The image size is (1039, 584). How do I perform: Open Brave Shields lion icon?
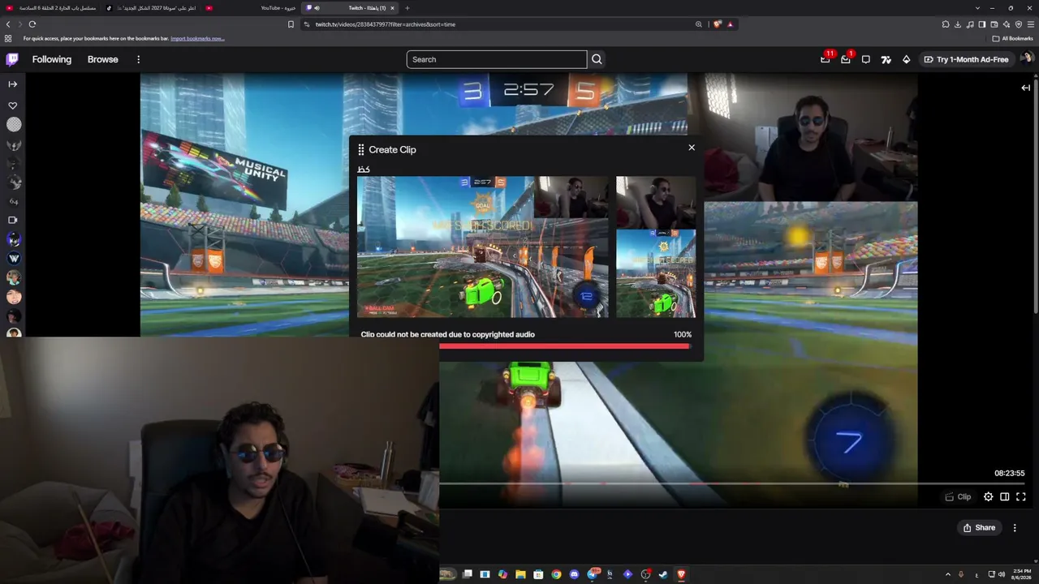click(717, 24)
